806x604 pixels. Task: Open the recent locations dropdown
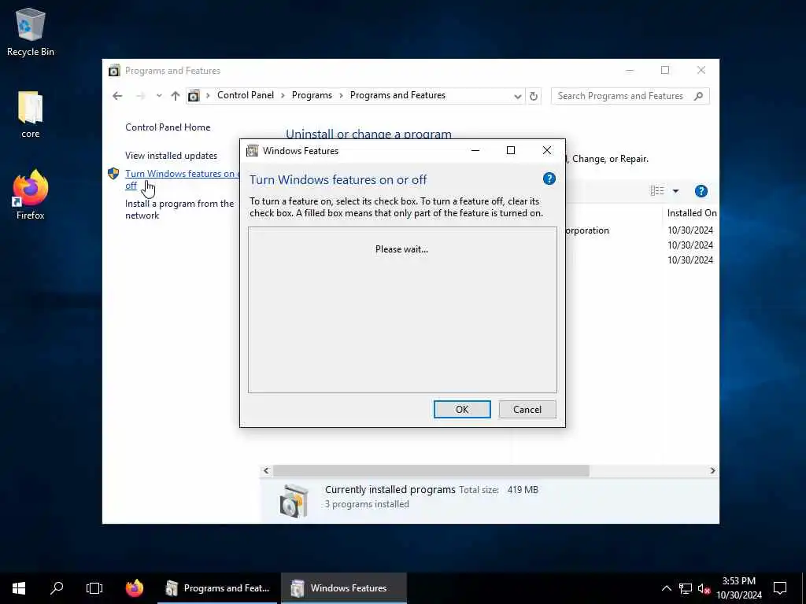(159, 95)
